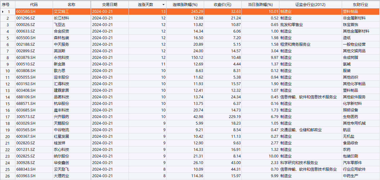Select stock code 001296.SZ cell

(34, 18)
